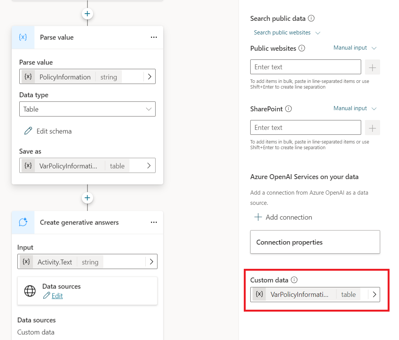The width and height of the screenshot is (399, 340).
Task: Open the Connection properties section
Action: point(315,242)
